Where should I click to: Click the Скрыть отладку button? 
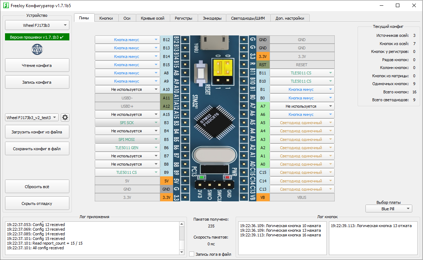(x=37, y=203)
